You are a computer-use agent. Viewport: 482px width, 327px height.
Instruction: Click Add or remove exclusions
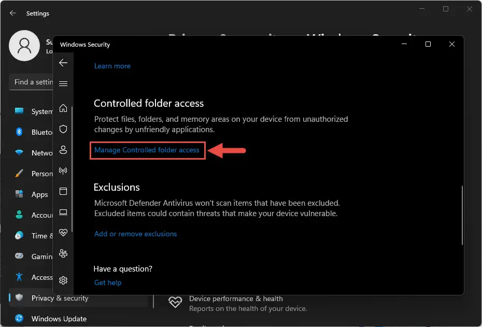click(x=136, y=234)
